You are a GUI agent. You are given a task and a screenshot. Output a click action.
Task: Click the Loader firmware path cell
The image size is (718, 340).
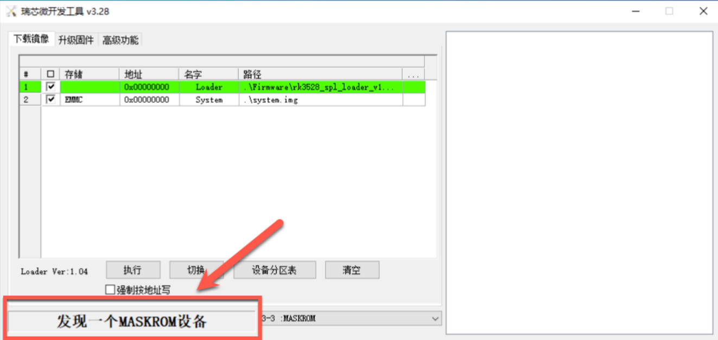click(320, 87)
